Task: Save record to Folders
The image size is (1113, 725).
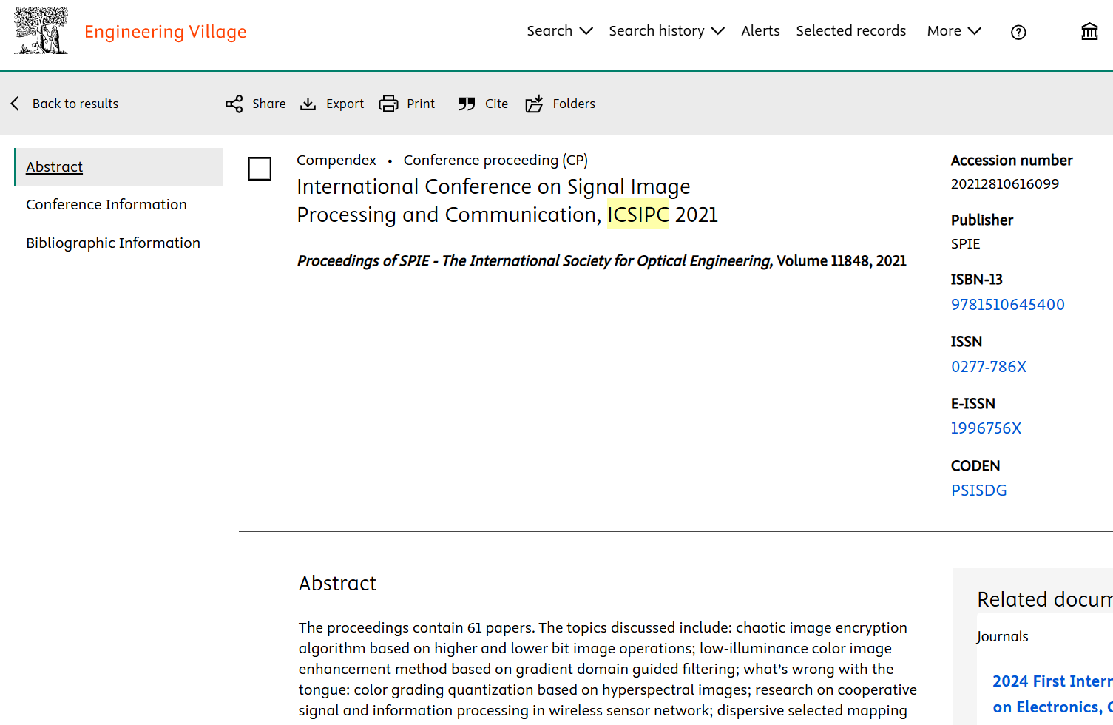Action: click(574, 104)
